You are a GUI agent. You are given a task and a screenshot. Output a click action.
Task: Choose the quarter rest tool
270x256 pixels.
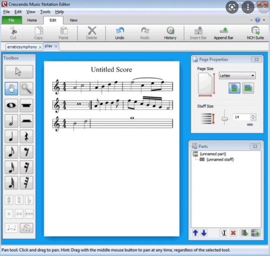(26, 137)
